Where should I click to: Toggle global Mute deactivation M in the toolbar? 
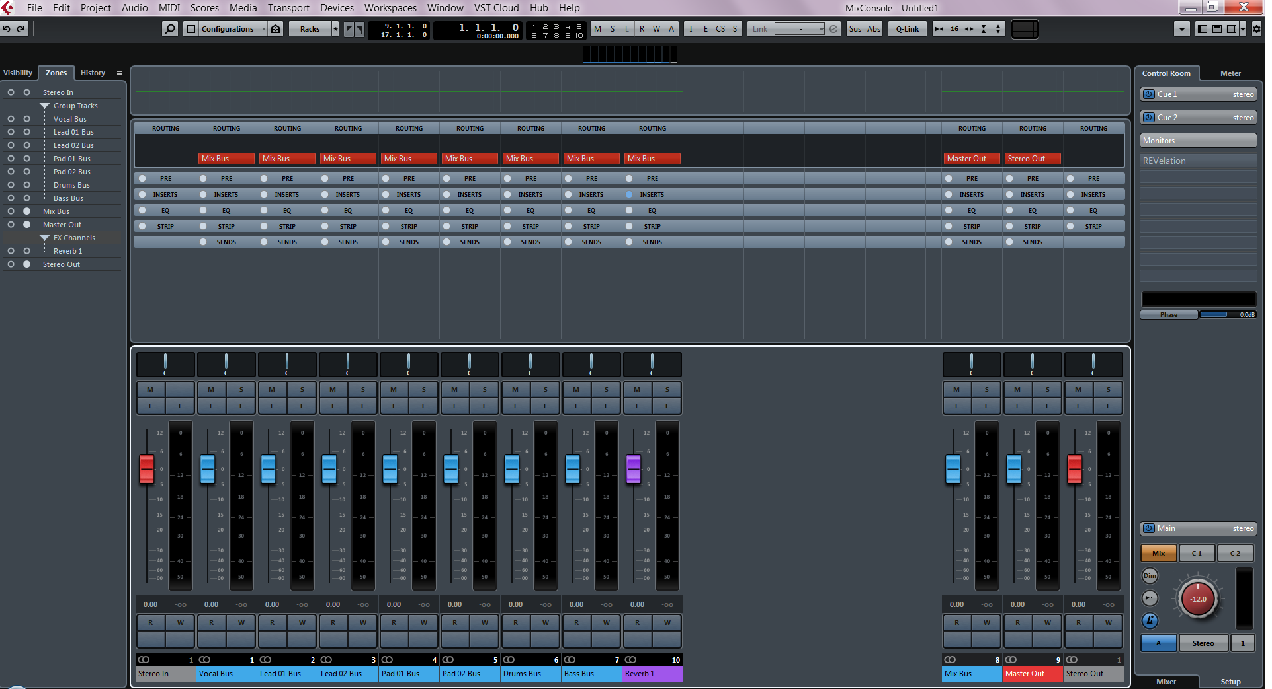pyautogui.click(x=598, y=29)
